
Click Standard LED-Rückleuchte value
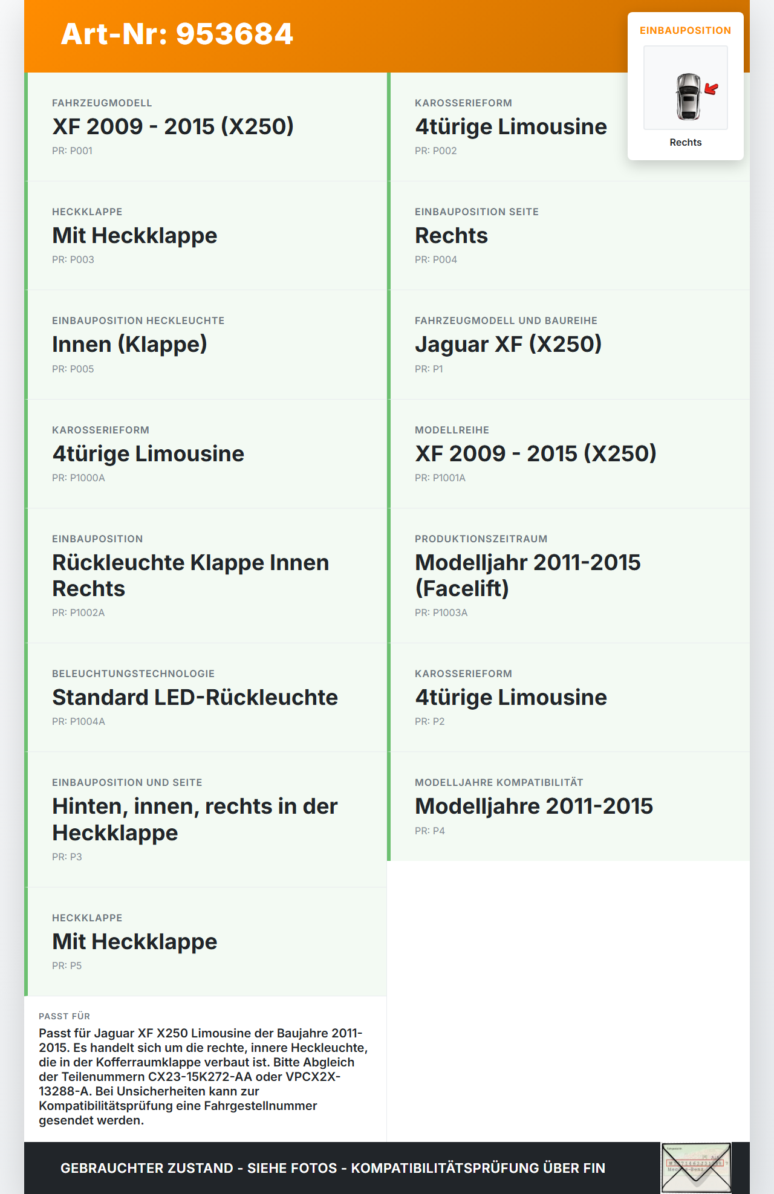[195, 698]
